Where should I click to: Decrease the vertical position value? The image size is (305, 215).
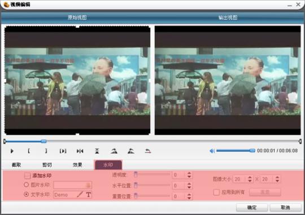189,198
